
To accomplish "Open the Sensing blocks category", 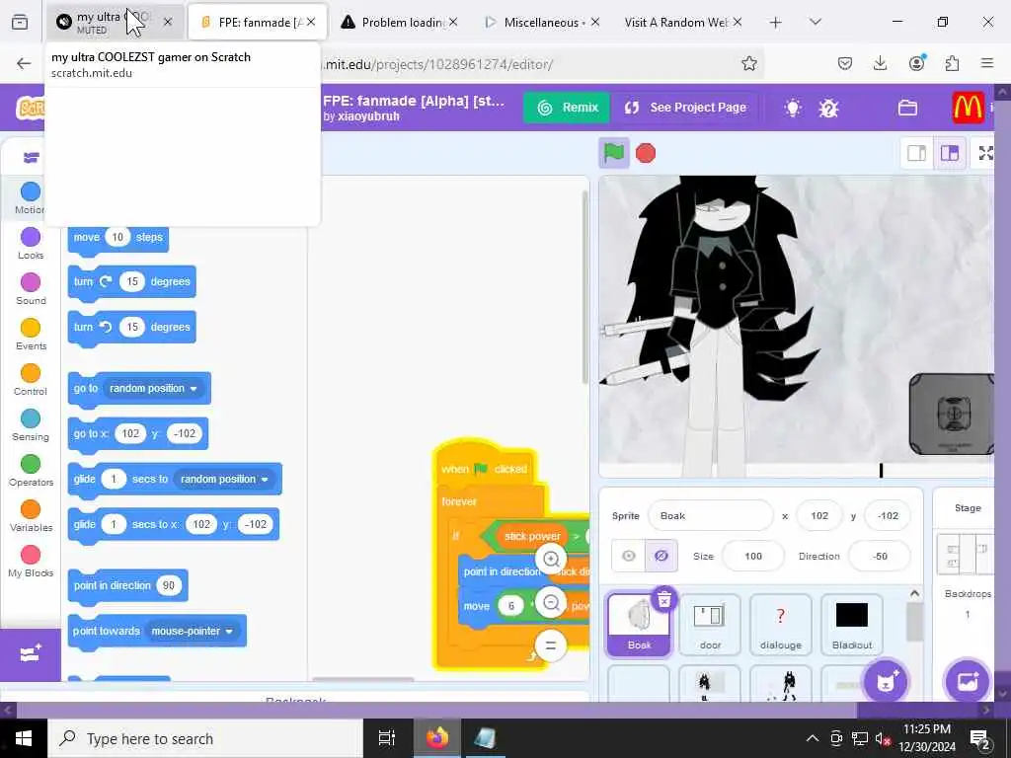I will pyautogui.click(x=31, y=425).
